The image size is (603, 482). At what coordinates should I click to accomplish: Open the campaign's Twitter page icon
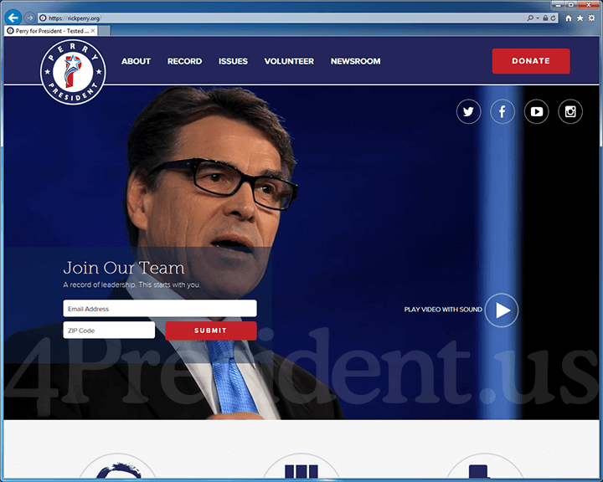tap(468, 111)
